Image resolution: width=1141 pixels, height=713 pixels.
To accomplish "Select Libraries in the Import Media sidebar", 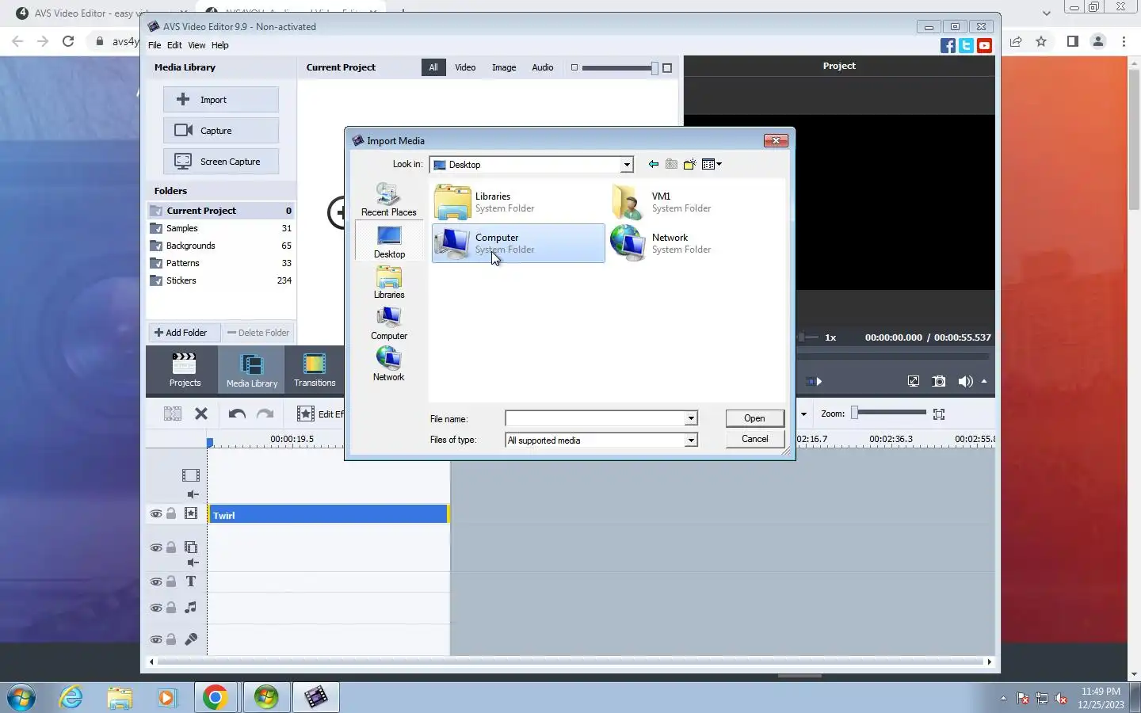I will pyautogui.click(x=389, y=283).
